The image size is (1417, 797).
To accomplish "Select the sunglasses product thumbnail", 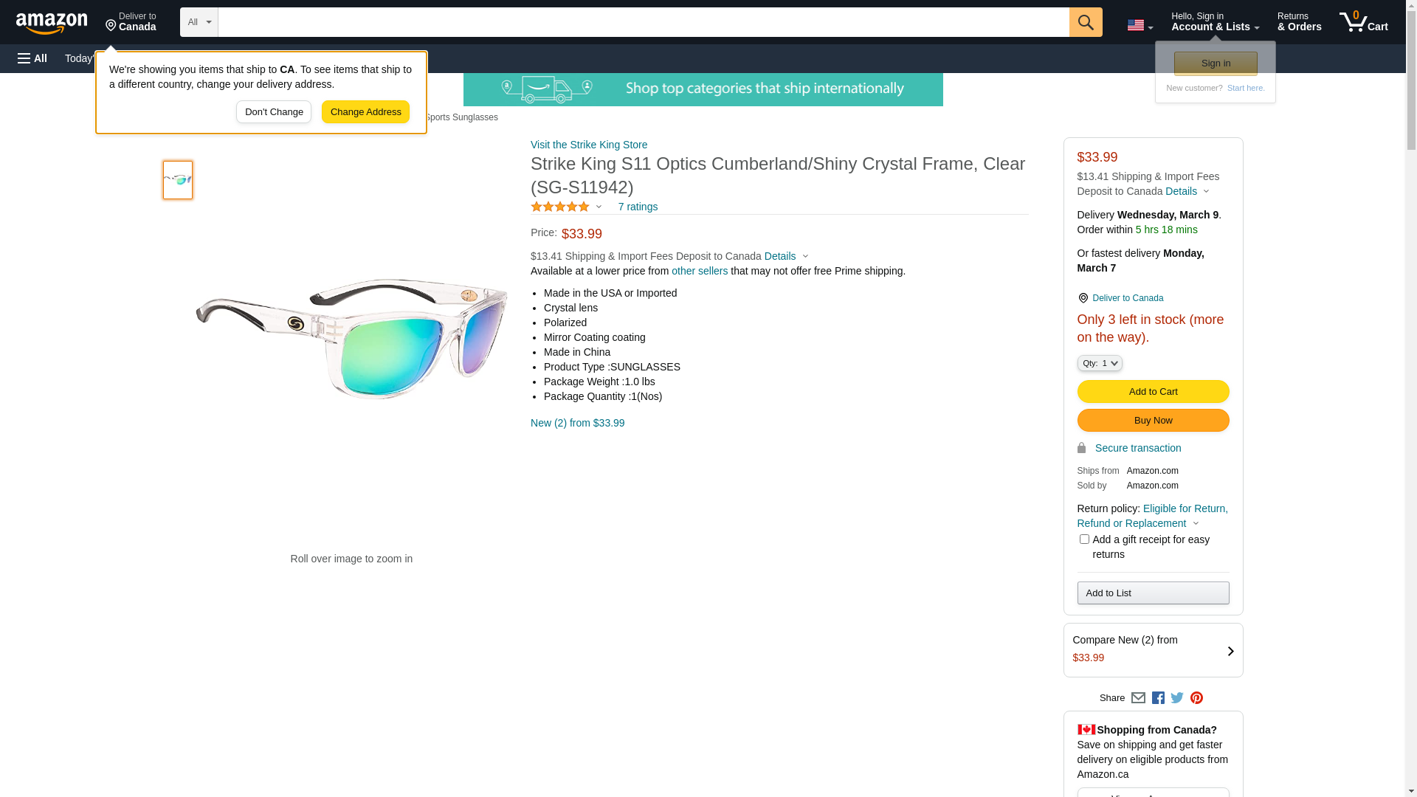I will (x=178, y=180).
